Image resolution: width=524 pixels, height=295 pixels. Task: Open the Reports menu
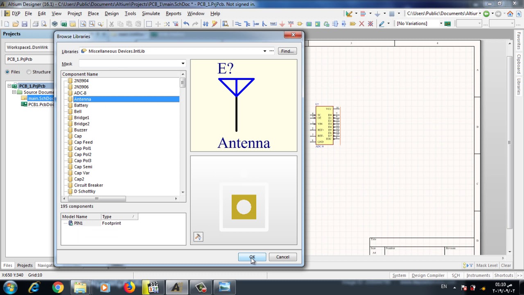173,14
